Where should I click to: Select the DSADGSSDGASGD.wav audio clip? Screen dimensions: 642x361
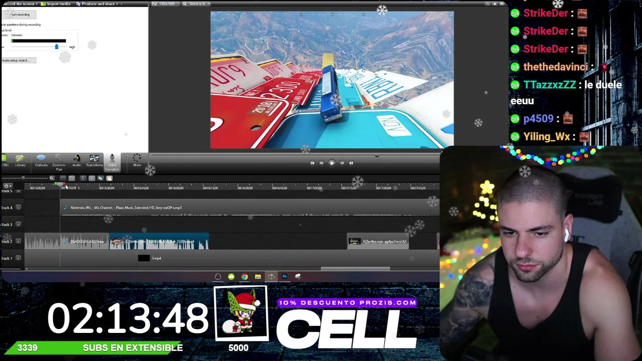coord(84,242)
